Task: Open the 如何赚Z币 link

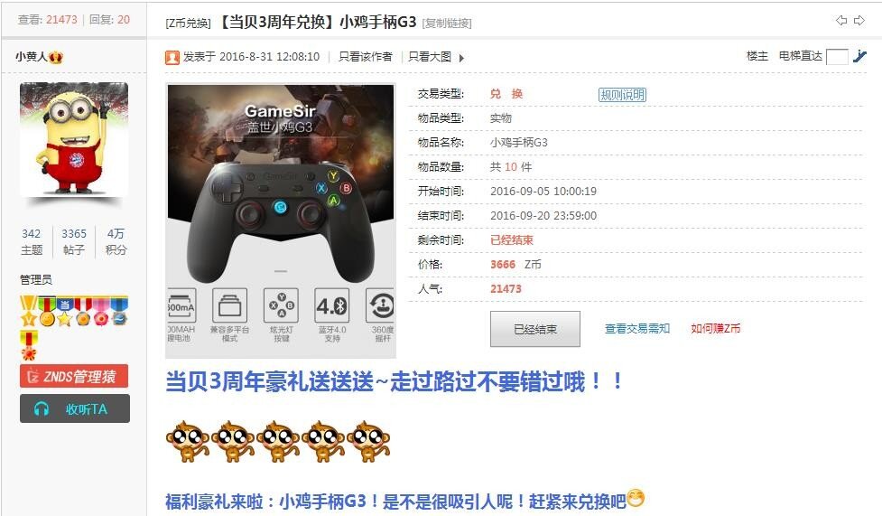Action: pos(716,328)
